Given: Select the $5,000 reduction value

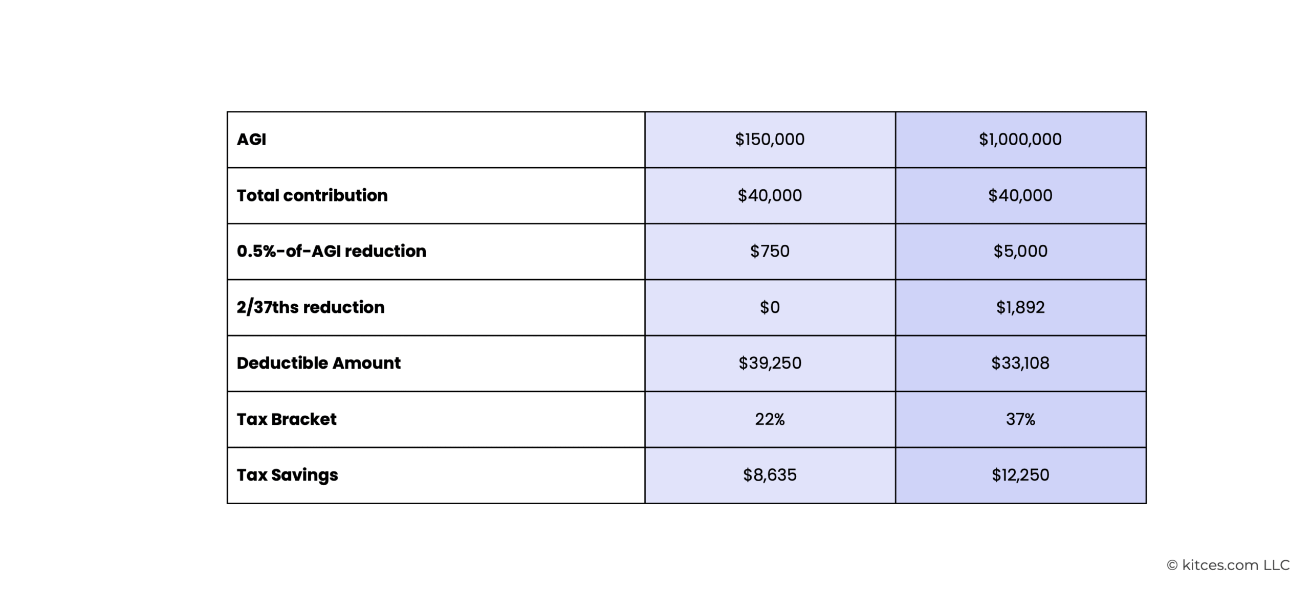Looking at the screenshot, I should tap(1020, 252).
